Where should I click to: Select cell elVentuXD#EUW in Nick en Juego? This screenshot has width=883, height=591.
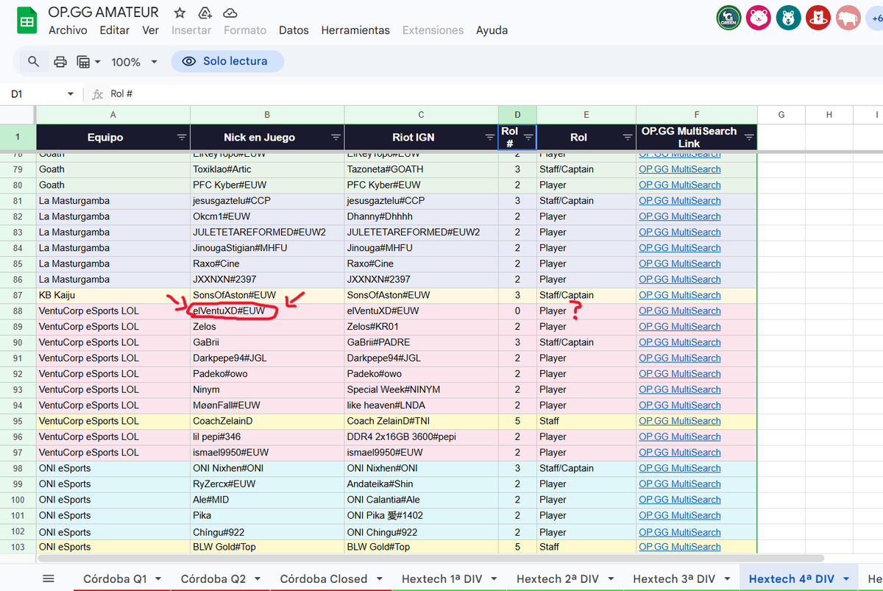267,311
